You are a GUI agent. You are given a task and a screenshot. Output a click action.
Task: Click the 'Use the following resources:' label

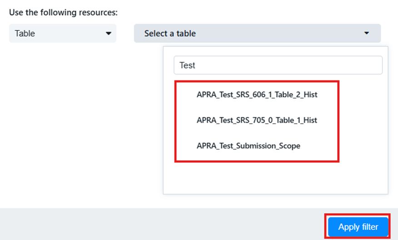(63, 12)
